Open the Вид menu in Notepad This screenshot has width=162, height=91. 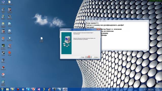pyautogui.click(x=100, y=21)
